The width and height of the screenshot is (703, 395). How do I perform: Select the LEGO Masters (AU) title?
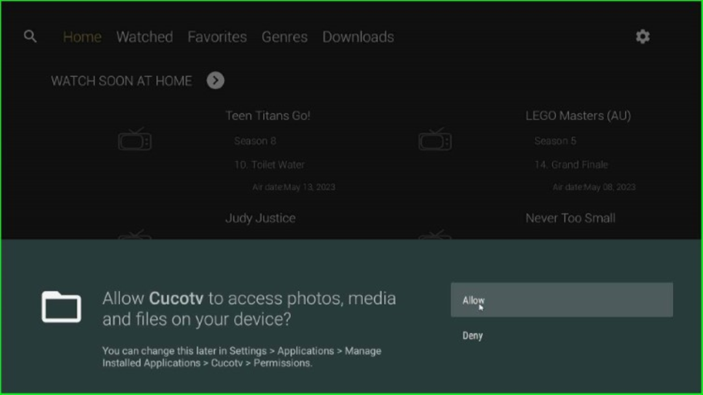[578, 115]
